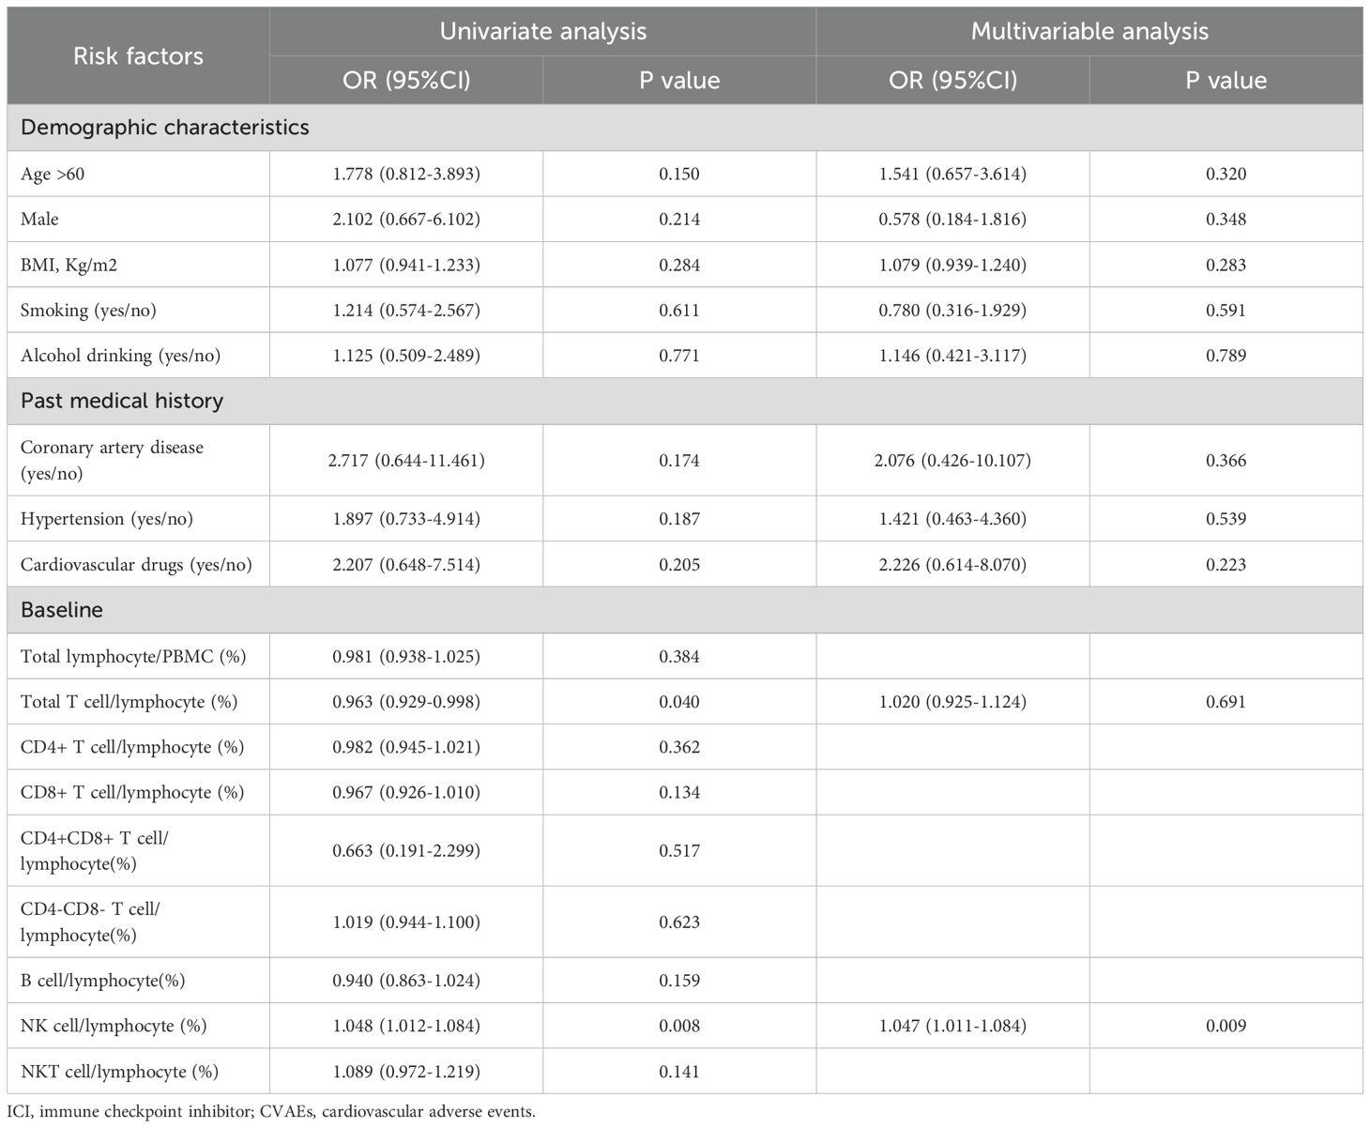Click value '1.897 (0.733-4.914)'
1370x1128 pixels.
click(406, 519)
